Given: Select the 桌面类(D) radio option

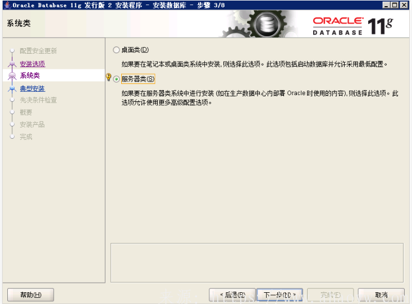Looking at the screenshot, I should 116,50.
